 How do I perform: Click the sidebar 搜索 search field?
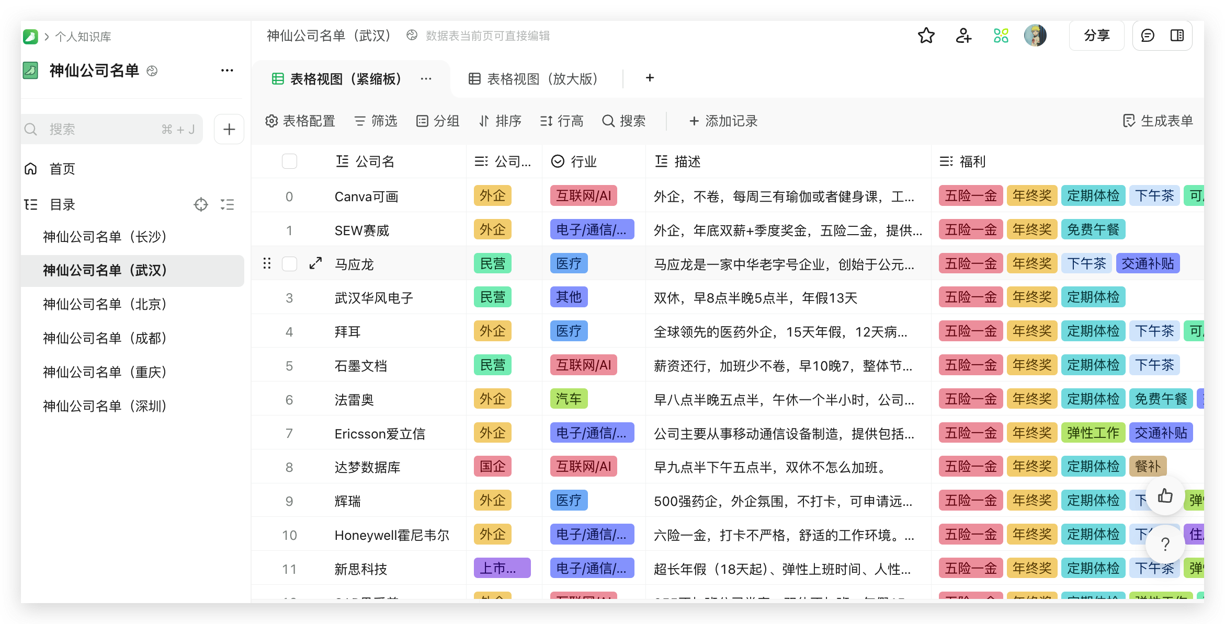click(x=105, y=129)
